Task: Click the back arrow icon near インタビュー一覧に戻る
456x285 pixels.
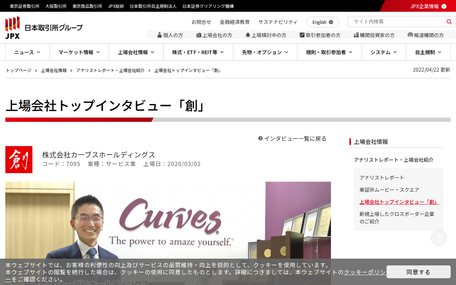Action: click(x=260, y=138)
